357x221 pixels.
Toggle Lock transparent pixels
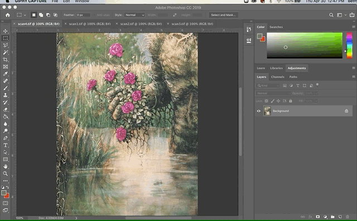267,101
